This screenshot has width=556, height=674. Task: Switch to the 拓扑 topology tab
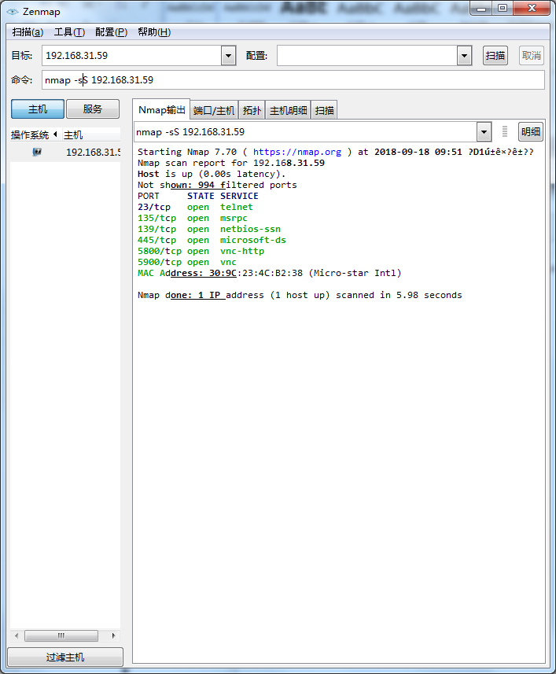pos(252,110)
